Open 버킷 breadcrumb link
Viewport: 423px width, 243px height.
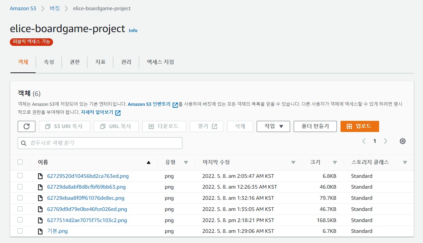[x=55, y=9]
